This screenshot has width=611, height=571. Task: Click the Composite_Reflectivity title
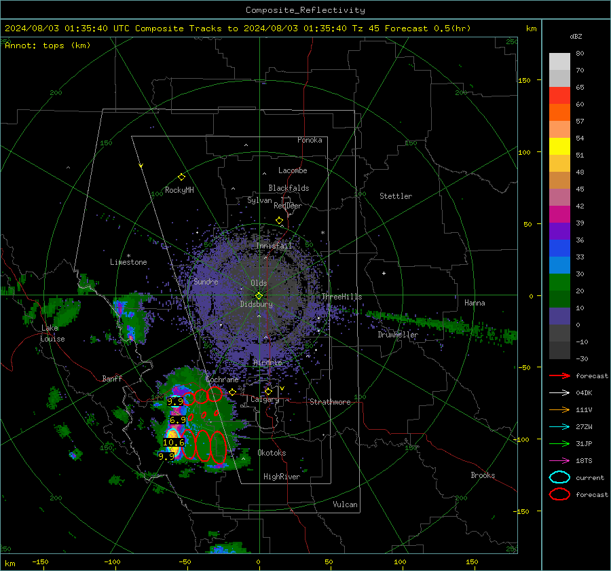305,10
